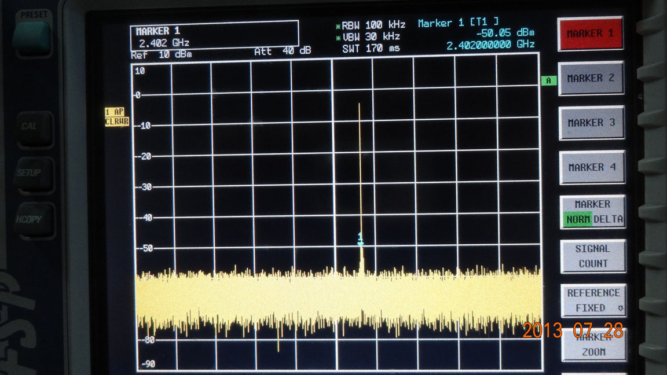Select the MARKER 1 softkey
This screenshot has width=667, height=375.
[591, 33]
